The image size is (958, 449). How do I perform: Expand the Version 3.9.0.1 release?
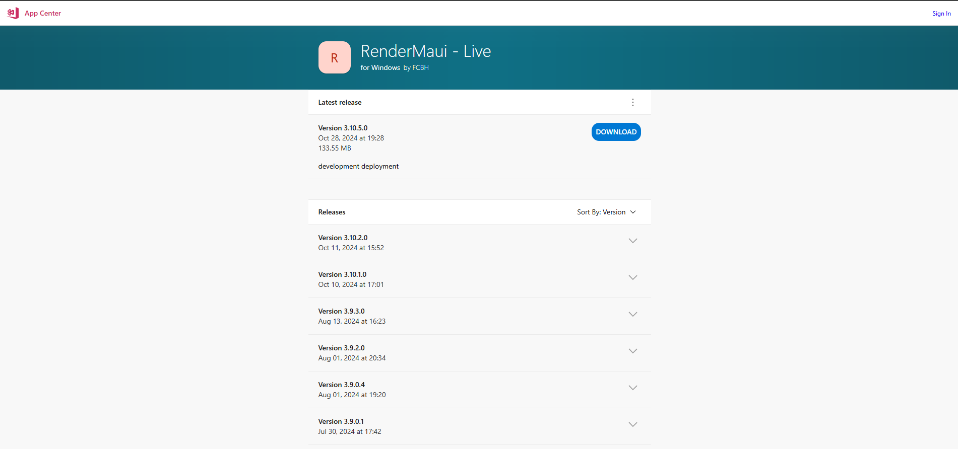point(633,424)
